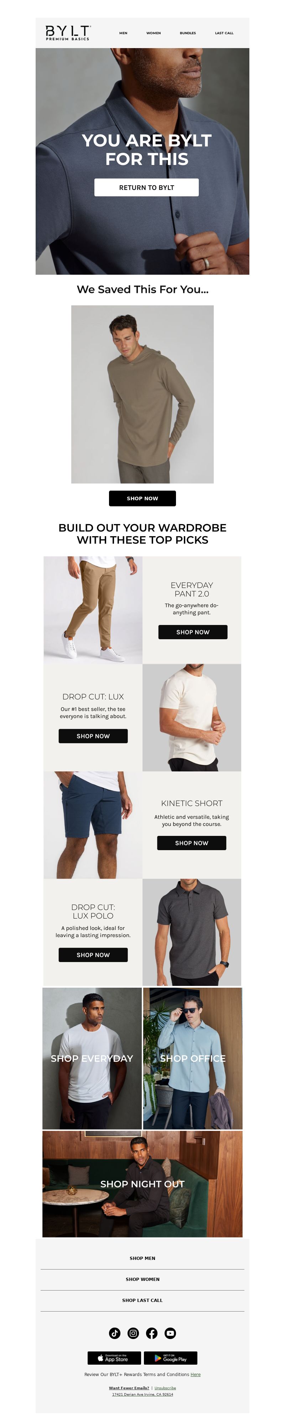Open the YouTube social icon
The height and width of the screenshot is (1427, 285).
(170, 1333)
